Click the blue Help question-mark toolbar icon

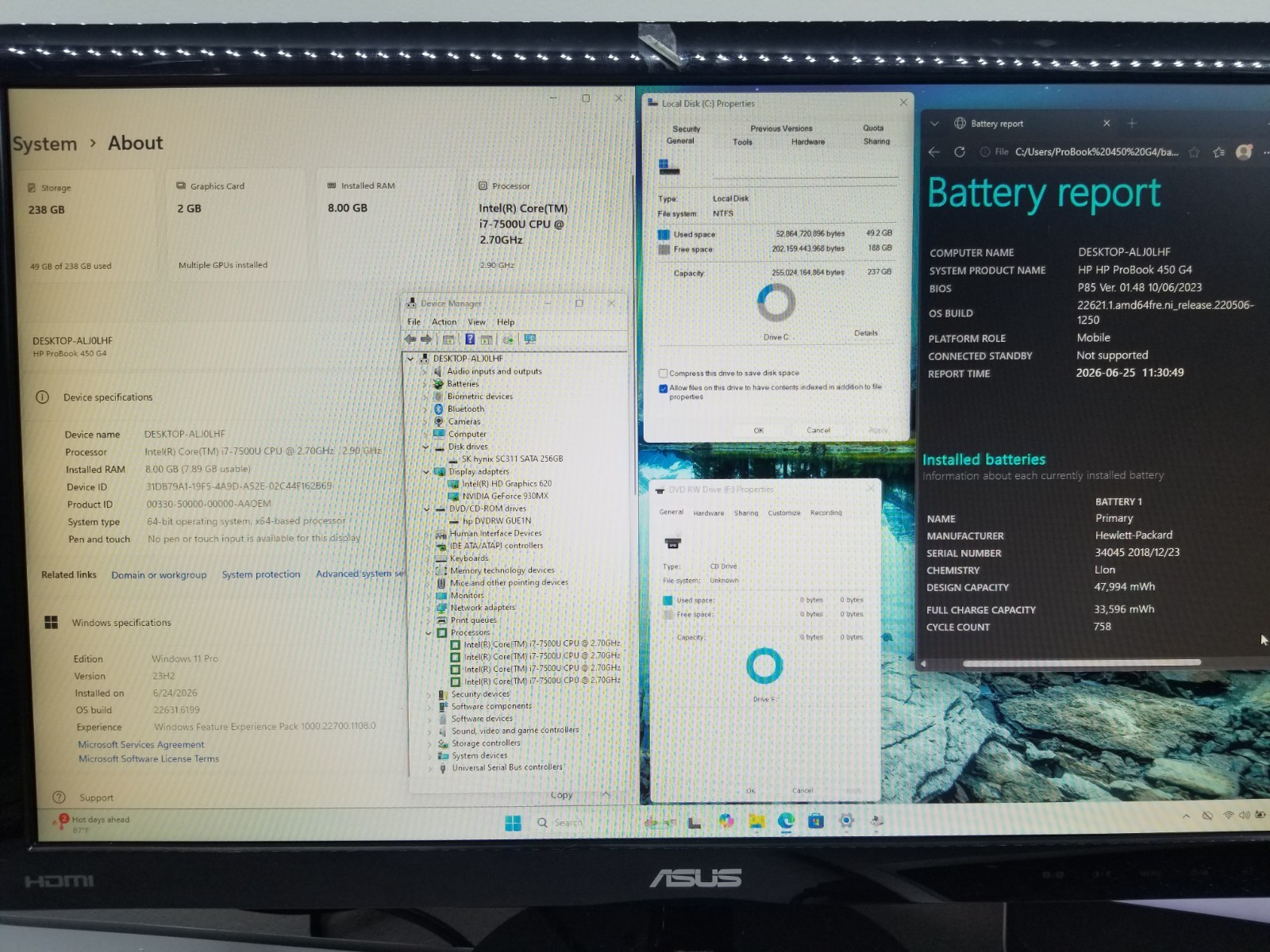pos(470,339)
